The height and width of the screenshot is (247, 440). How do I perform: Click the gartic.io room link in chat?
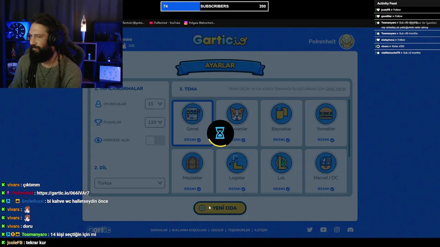point(63,193)
